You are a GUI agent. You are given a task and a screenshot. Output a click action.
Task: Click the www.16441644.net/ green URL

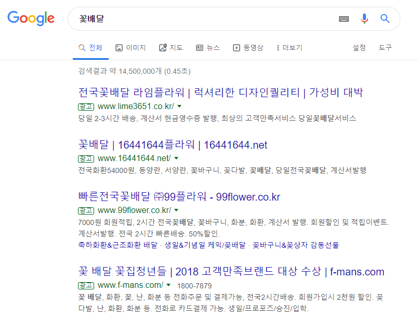coord(134,158)
